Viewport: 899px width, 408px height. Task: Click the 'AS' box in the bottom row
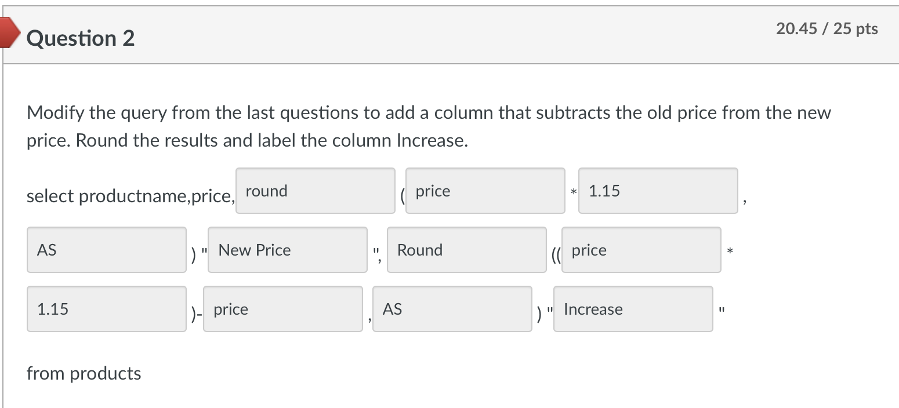click(x=452, y=309)
